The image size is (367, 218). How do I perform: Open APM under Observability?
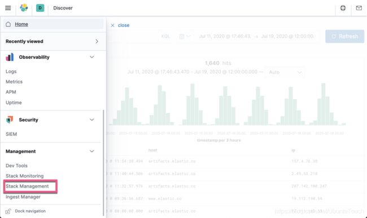[x=11, y=92]
